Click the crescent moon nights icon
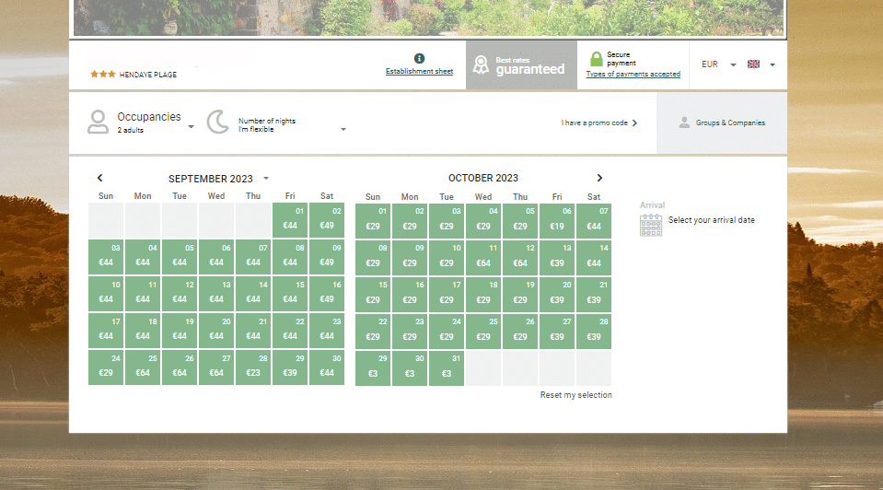The image size is (883, 490). [x=217, y=122]
